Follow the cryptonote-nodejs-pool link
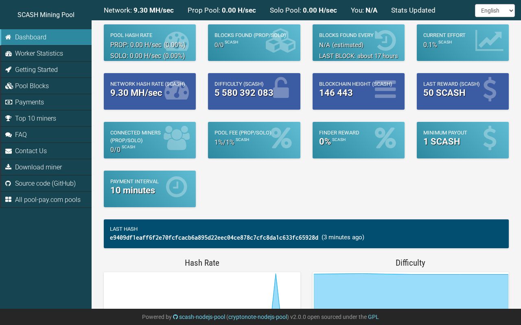 pyautogui.click(x=258, y=317)
